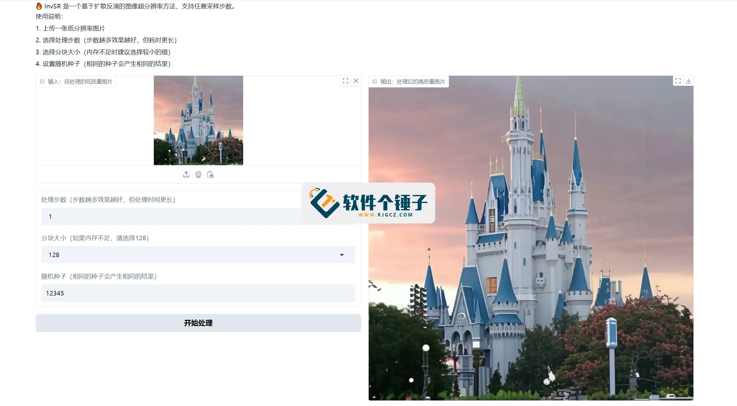This screenshot has width=737, height=406.
Task: Expand input image to fullscreen
Action: 346,81
